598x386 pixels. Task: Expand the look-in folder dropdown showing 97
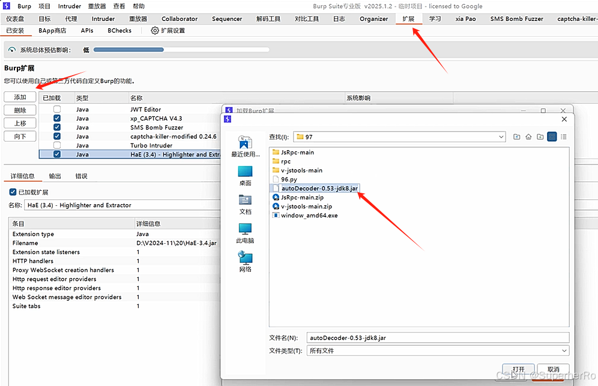tap(501, 137)
